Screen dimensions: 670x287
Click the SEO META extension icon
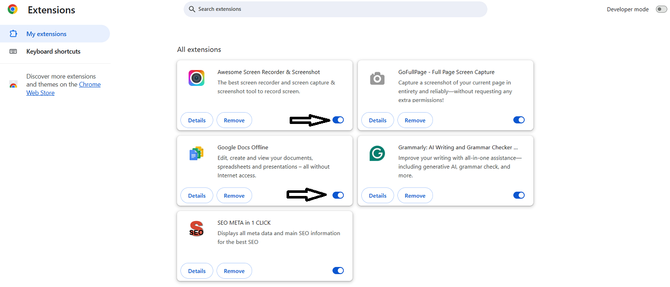(196, 229)
